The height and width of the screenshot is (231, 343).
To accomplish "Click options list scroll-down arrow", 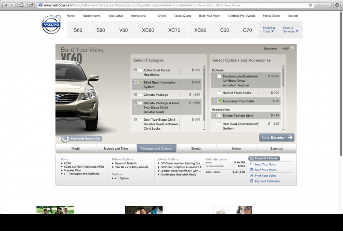I will pyautogui.click(x=283, y=130).
